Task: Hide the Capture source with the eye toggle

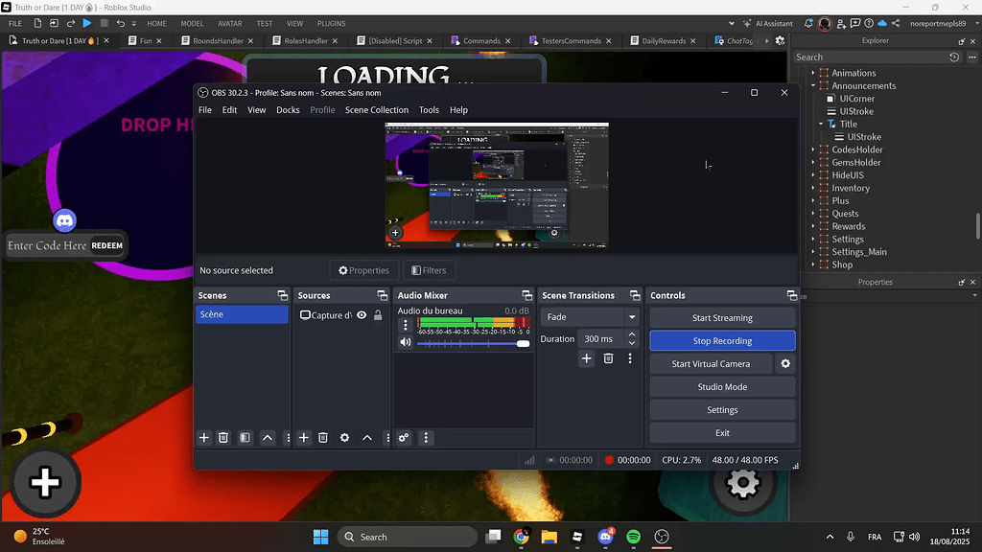Action: coord(362,314)
